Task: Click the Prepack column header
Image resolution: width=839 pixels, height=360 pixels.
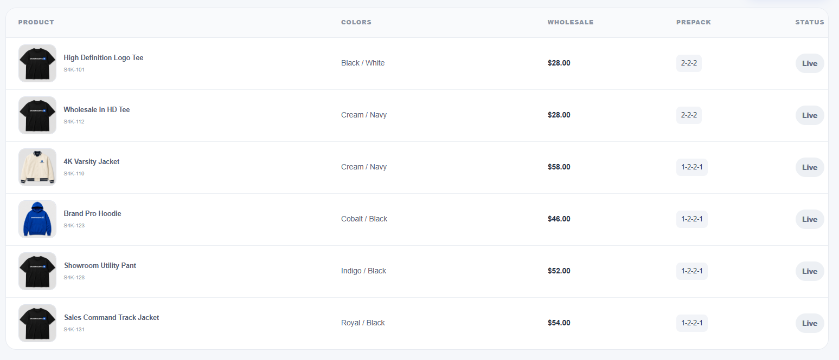Action: pyautogui.click(x=694, y=22)
